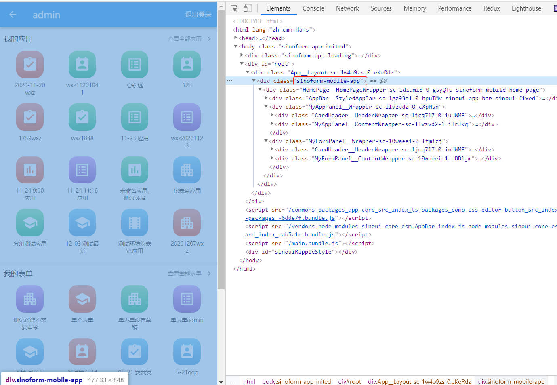Switch to the Sources tab
This screenshot has height=385, width=557.
[381, 8]
